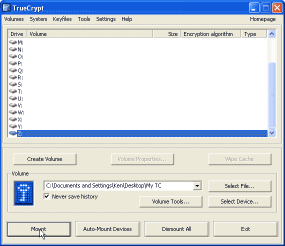Viewport: 285px width, 246px height.
Task: Open the Homepage link in menu bar
Action: coord(263,19)
